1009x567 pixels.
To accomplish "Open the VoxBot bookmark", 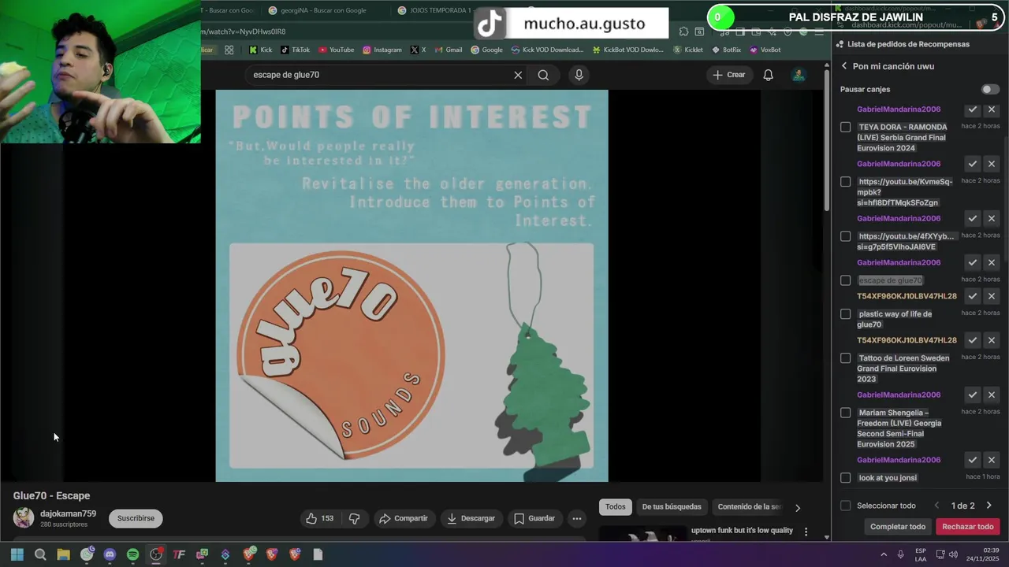I will point(765,50).
